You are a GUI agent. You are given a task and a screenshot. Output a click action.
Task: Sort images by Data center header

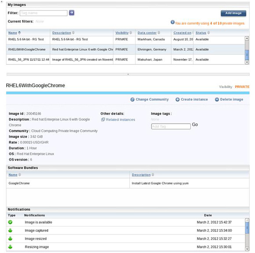coord(147,33)
